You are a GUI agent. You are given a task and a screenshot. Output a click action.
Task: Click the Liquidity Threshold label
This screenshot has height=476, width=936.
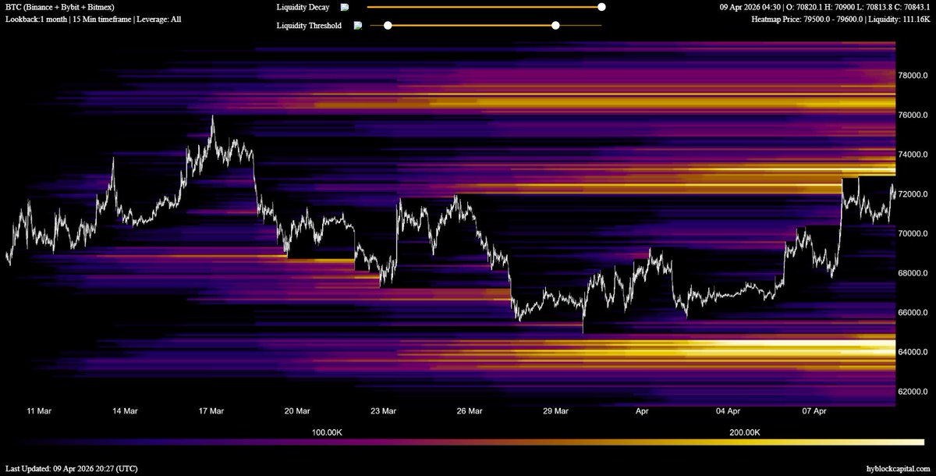point(309,25)
